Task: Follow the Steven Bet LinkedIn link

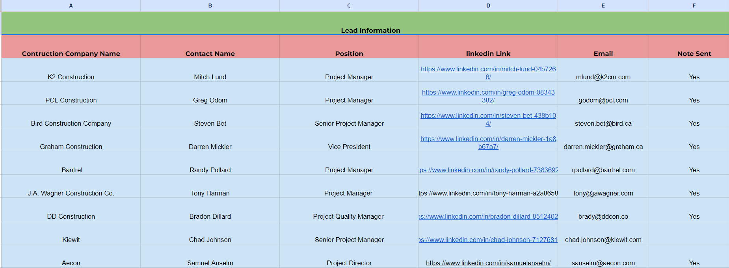Action: coord(488,116)
